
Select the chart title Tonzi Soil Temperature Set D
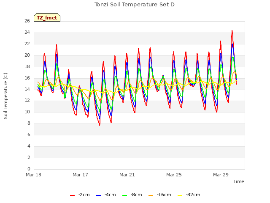(135, 5)
